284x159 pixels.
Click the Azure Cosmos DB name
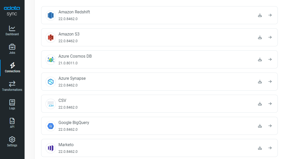point(75,56)
